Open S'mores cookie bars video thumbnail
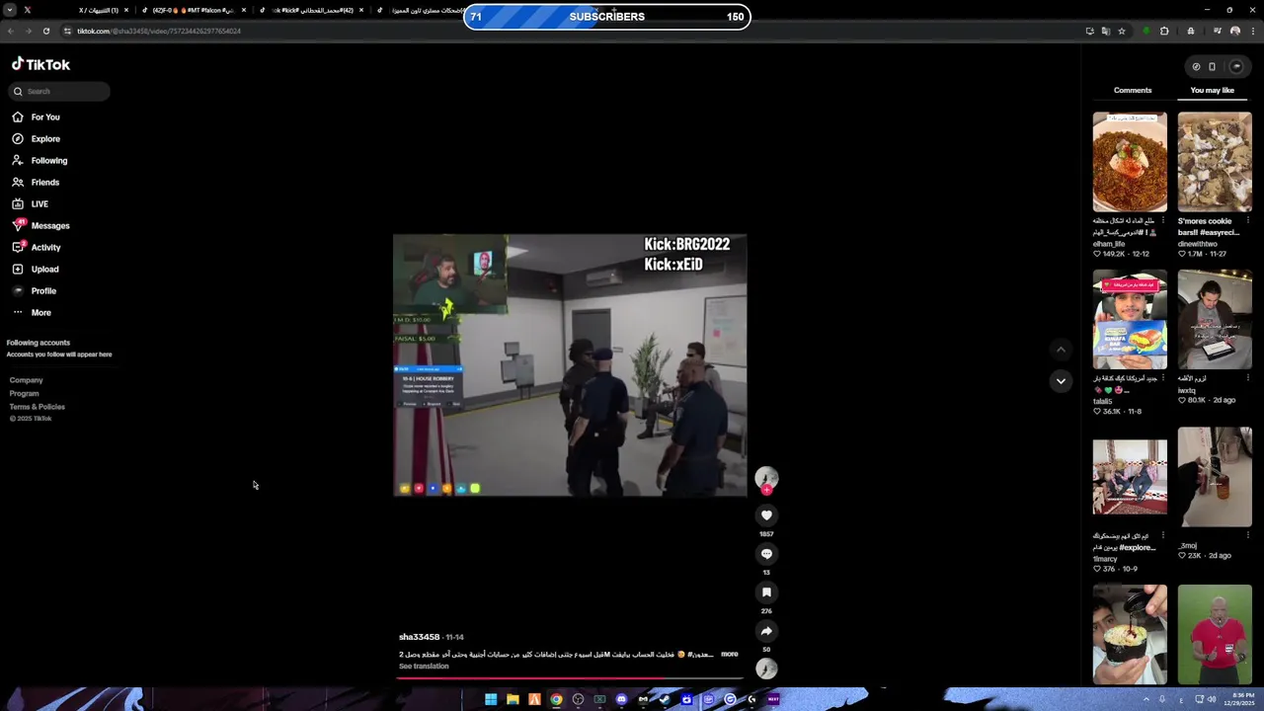The image size is (1264, 711). [x=1215, y=162]
